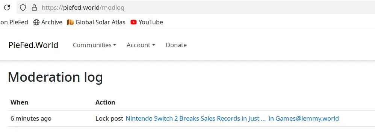Open the YouTube bookmark icon
Screen dimensions: 375x136
(133, 22)
